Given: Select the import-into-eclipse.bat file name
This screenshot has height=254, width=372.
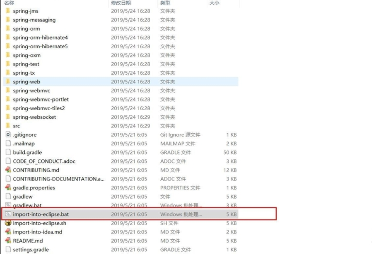Looking at the screenshot, I should pos(41,214).
